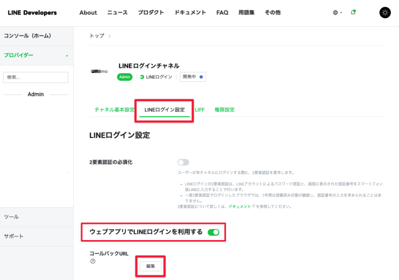
Task: Open the notification bell icon
Action: point(353,12)
